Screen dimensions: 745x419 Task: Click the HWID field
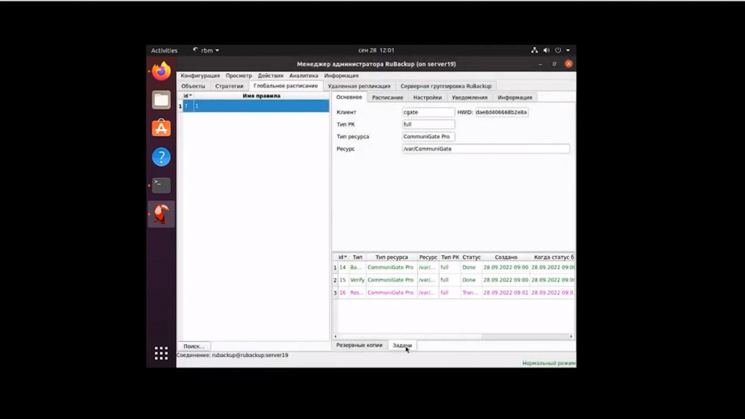(x=501, y=112)
